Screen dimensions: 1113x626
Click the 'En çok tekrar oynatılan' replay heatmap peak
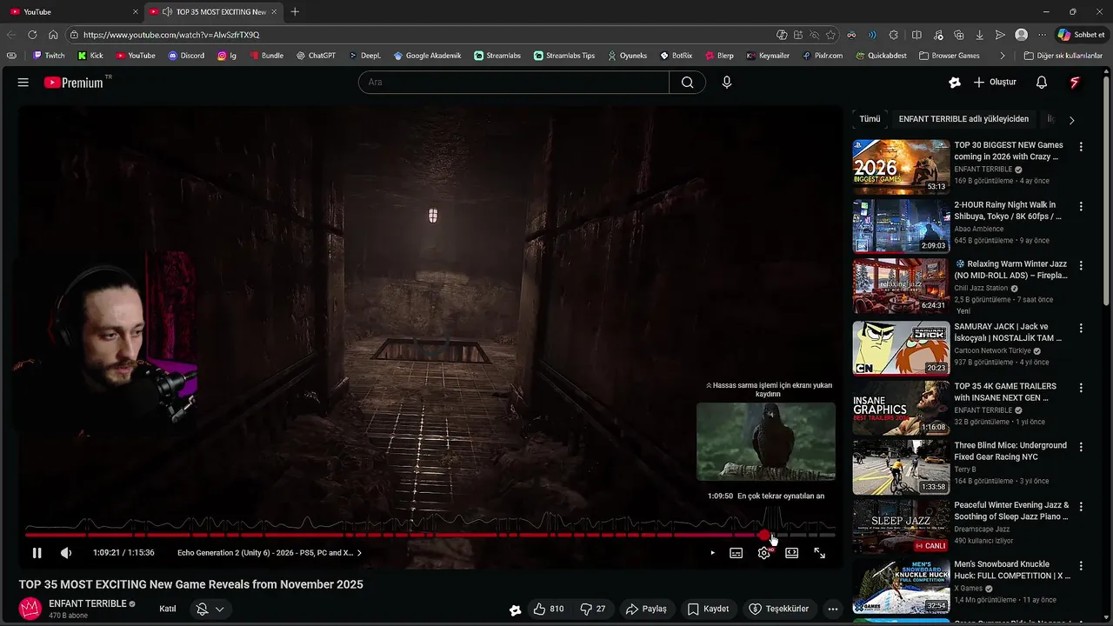[x=774, y=520]
